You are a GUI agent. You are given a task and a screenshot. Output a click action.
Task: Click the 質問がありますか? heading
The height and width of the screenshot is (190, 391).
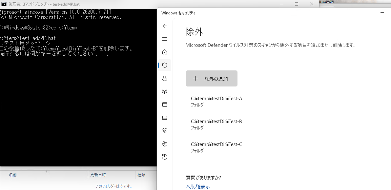[203, 178]
